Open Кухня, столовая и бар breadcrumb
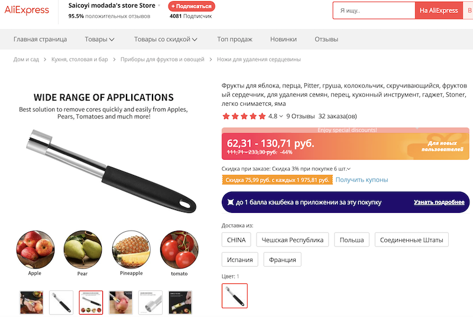The width and height of the screenshot is (473, 317). click(80, 59)
